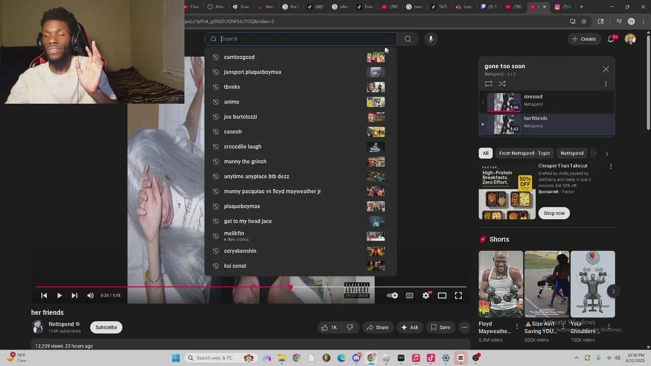Show next Shorts with arrow

613,291
